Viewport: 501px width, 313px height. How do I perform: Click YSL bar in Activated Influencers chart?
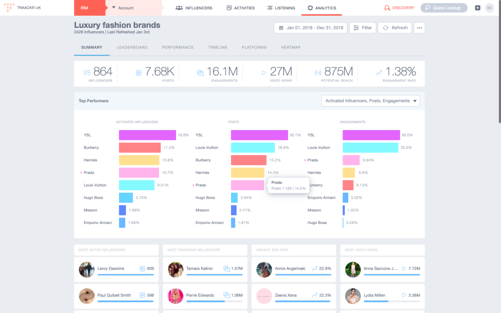(x=147, y=135)
